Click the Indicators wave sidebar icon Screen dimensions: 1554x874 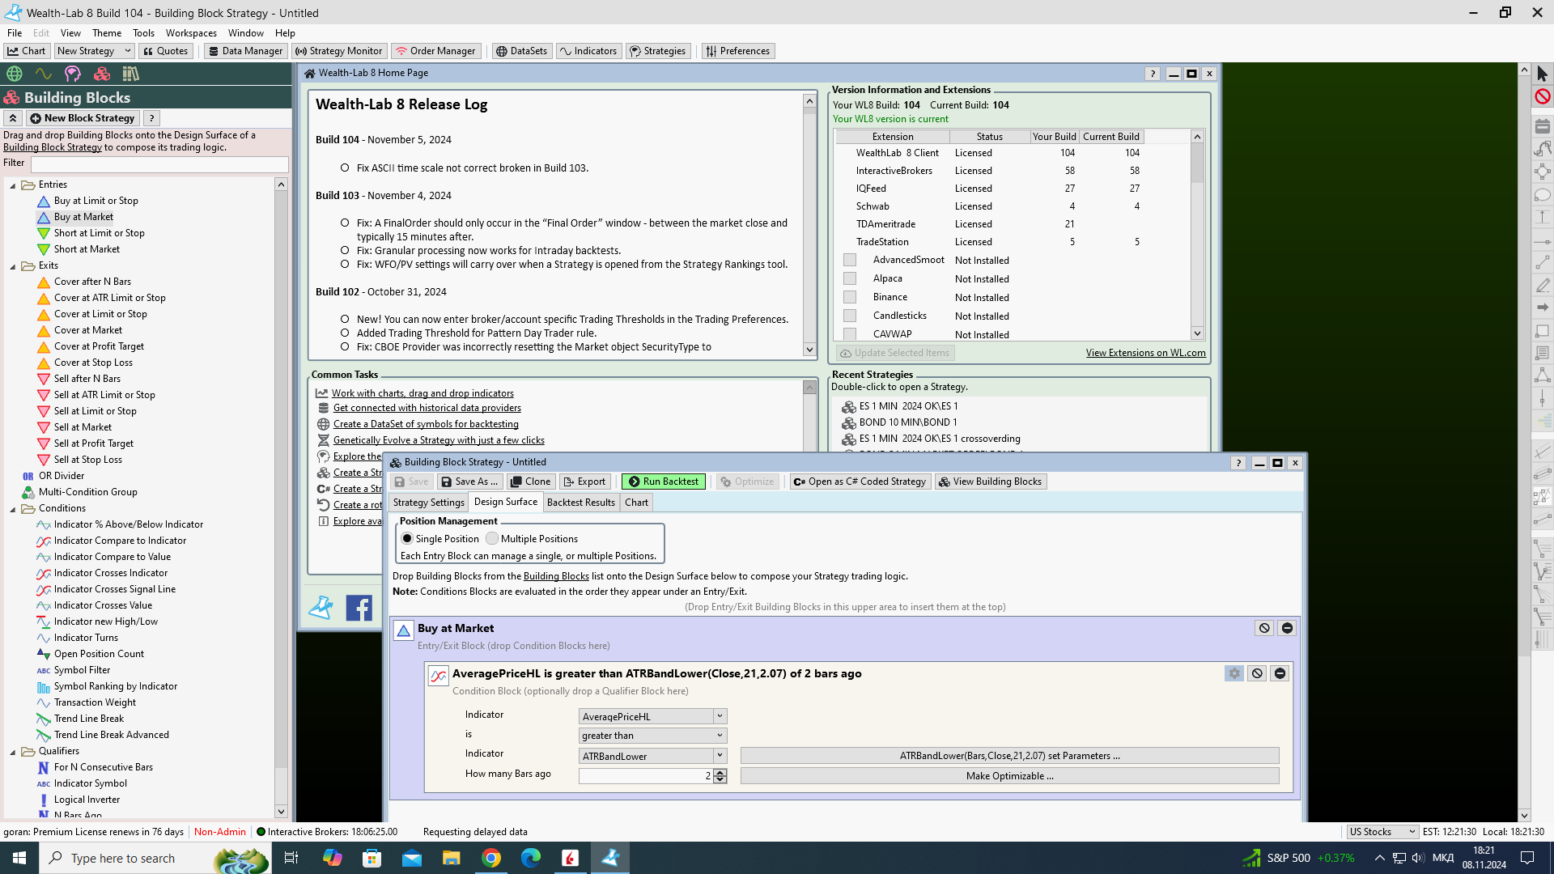[43, 74]
